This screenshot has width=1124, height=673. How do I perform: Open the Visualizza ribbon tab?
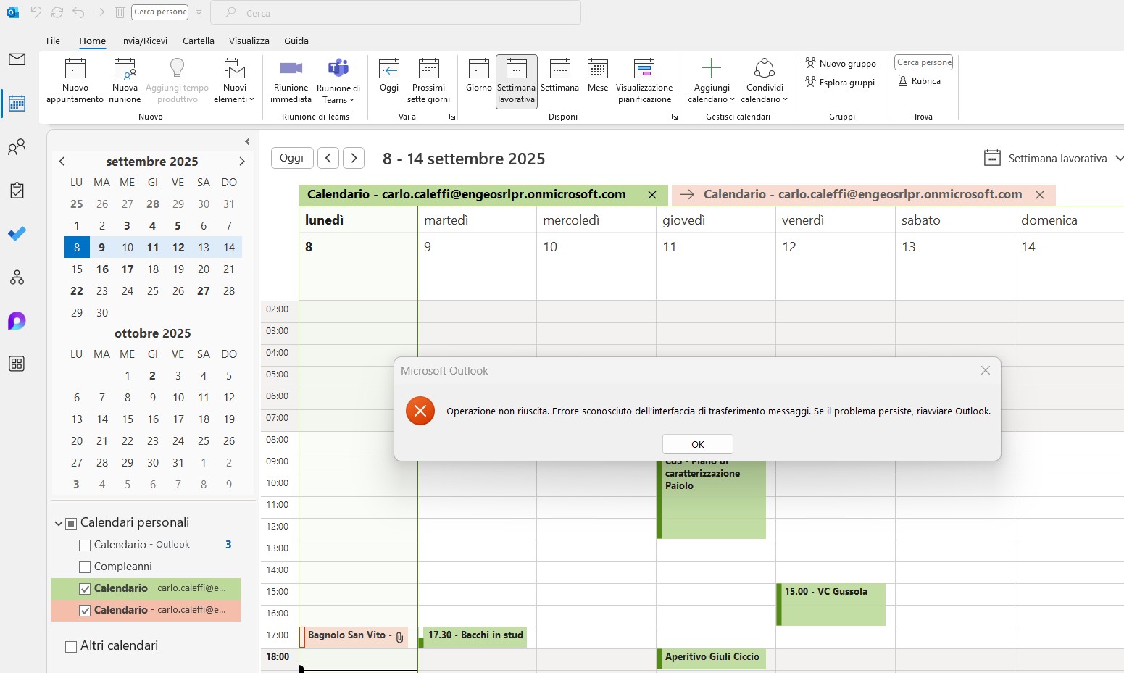coord(249,41)
